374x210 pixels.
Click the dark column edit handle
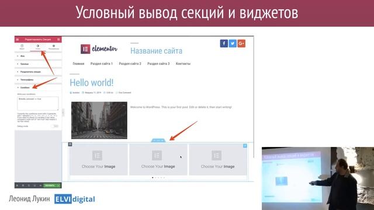tap(70, 144)
